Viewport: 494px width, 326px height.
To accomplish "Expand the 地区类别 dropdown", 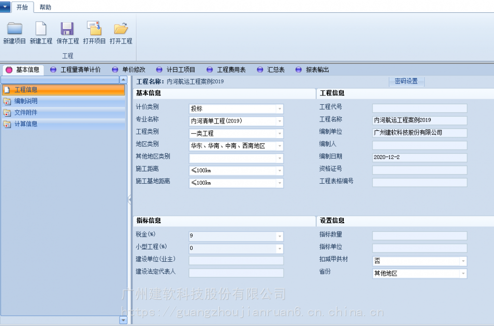I will pyautogui.click(x=279, y=146).
